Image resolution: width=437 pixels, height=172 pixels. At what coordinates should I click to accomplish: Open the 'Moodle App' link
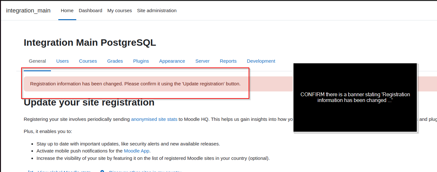click(136, 151)
